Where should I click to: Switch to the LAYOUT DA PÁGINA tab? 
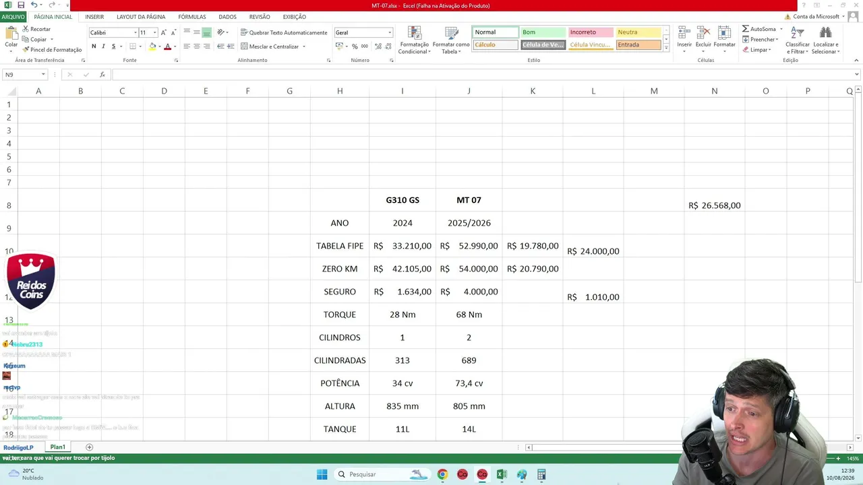point(141,17)
